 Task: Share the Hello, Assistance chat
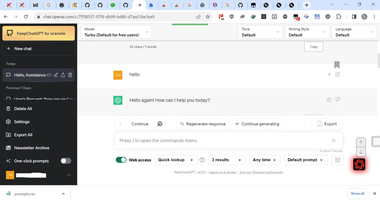point(63,75)
